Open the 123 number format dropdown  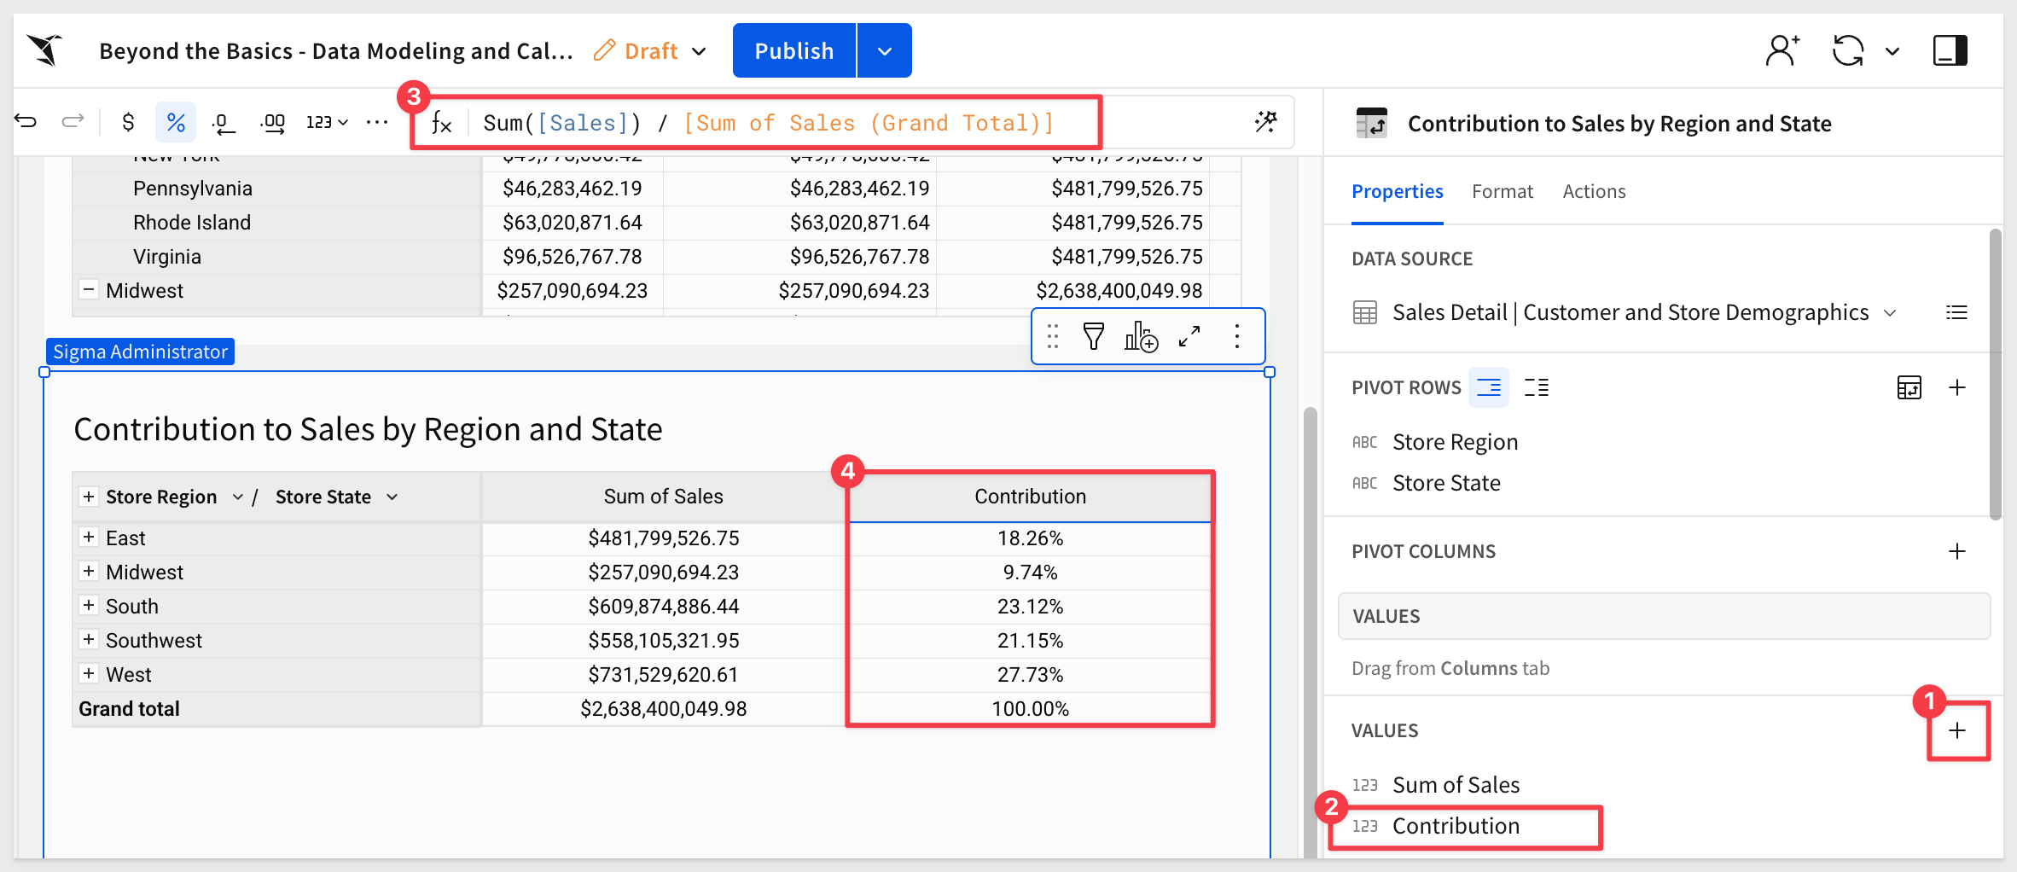(327, 122)
